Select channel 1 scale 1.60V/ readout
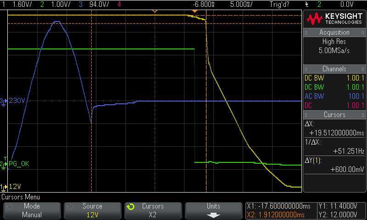 pyautogui.click(x=22, y=4)
